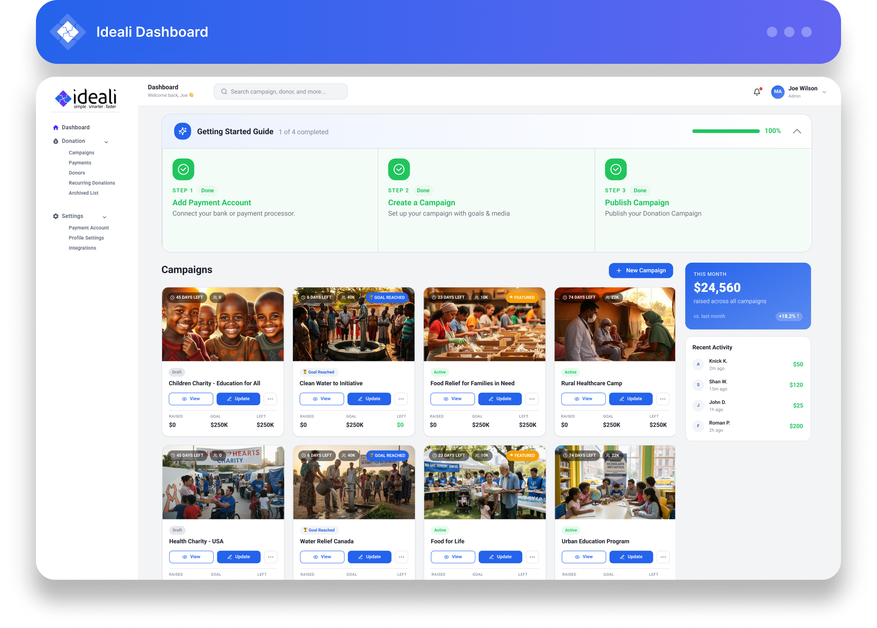Click the New Campaign button
Image resolution: width=877 pixels, height=628 pixels.
tap(641, 270)
